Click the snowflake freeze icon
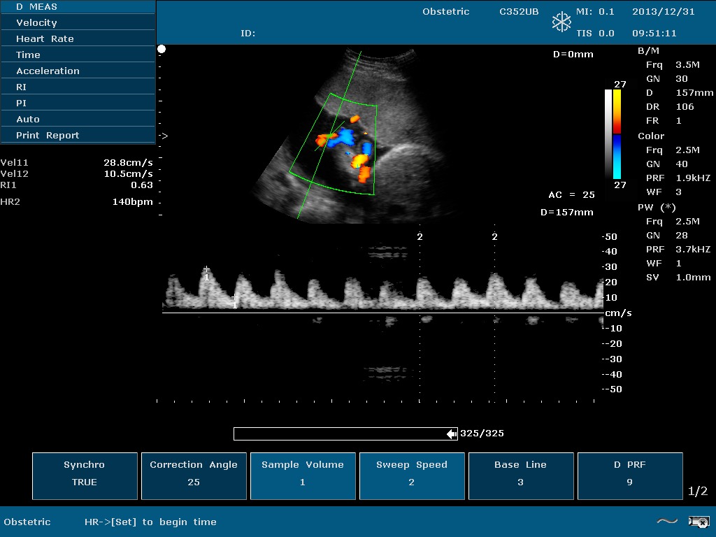716x537 pixels. 561,22
